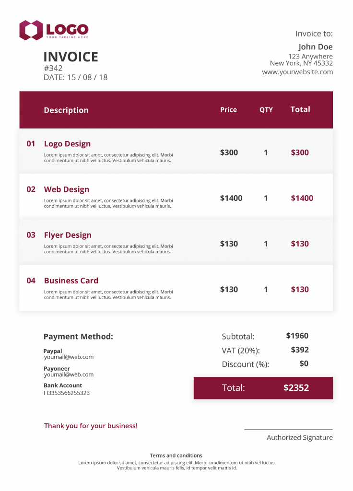
Task: Click the QTY column header
Action: point(266,110)
